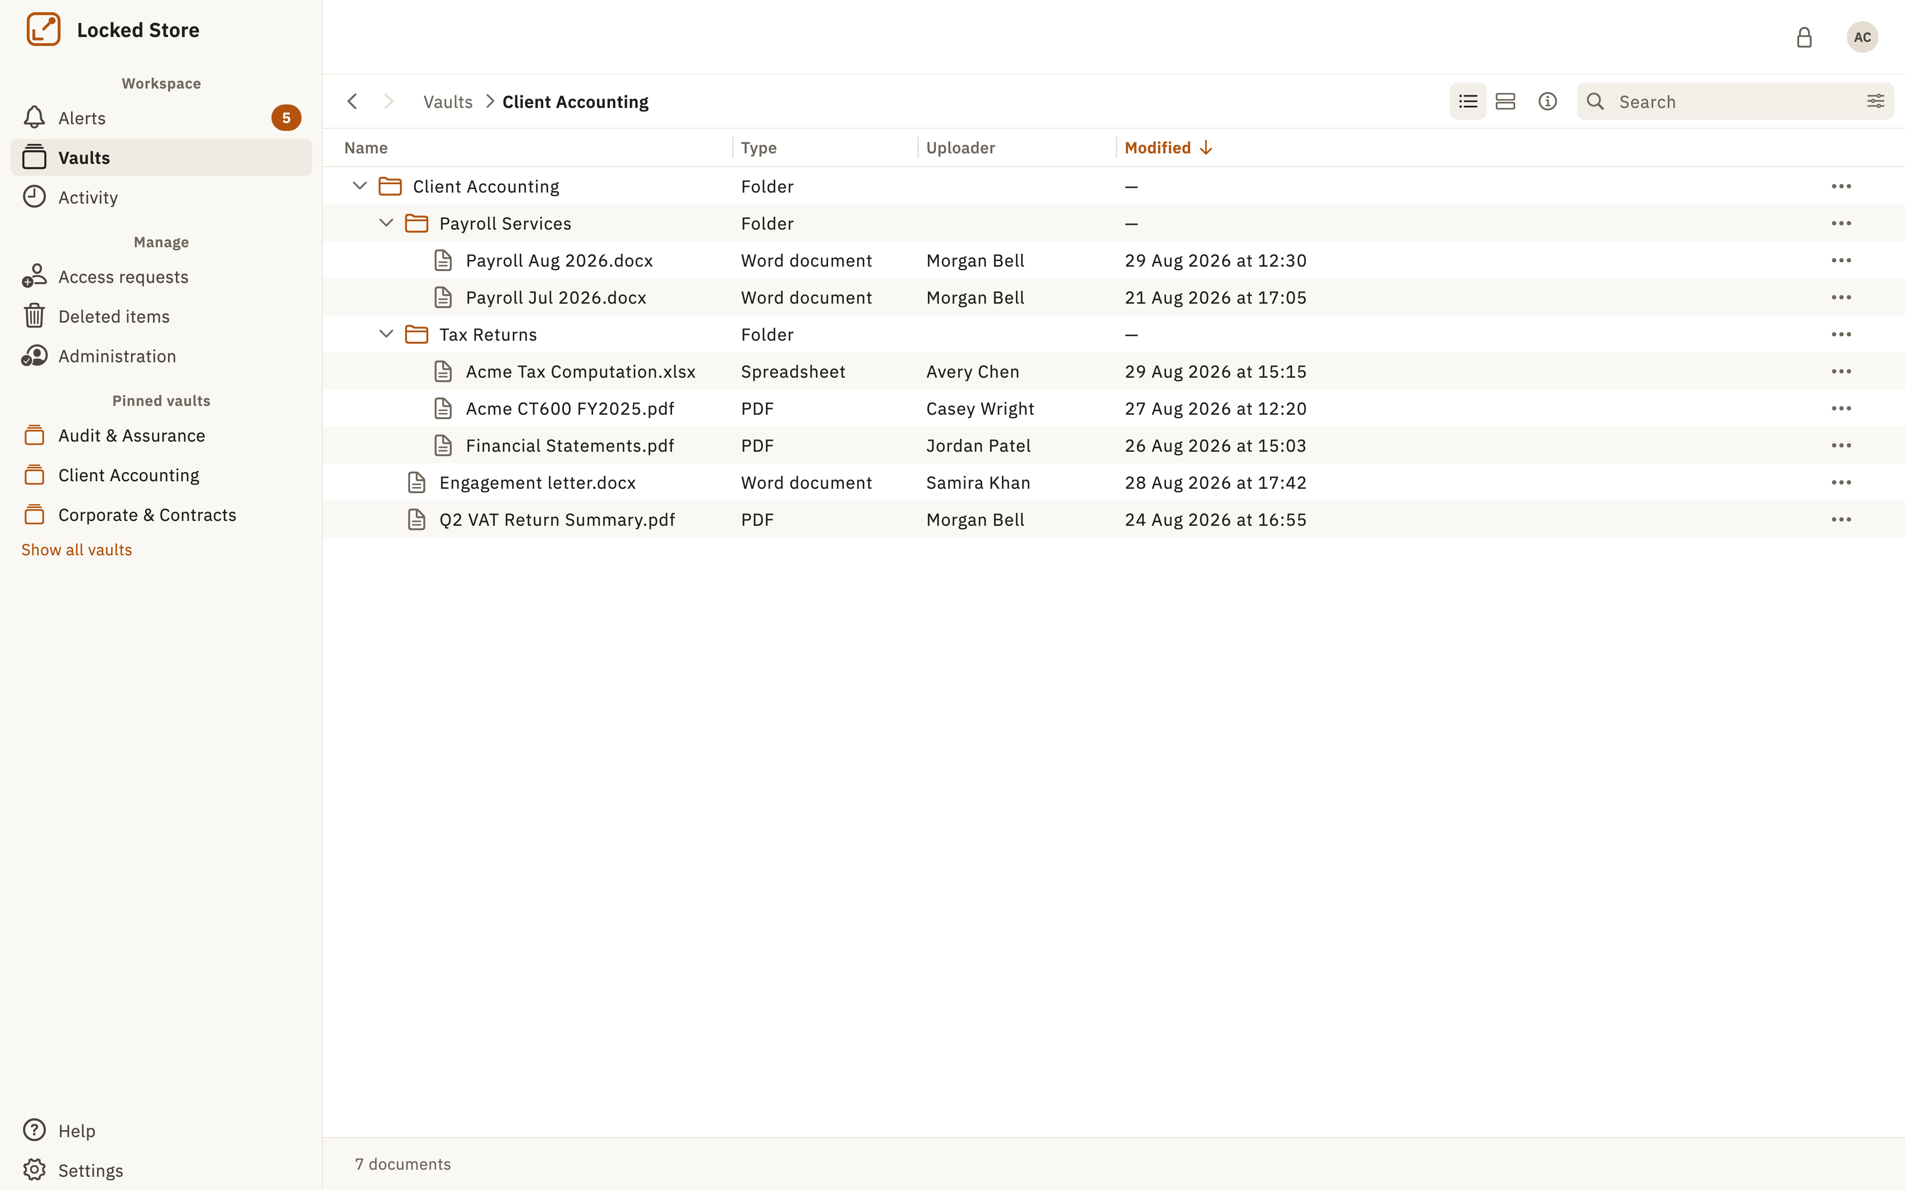Click Vaults in the breadcrumb
The width and height of the screenshot is (1905, 1190).
pos(448,101)
